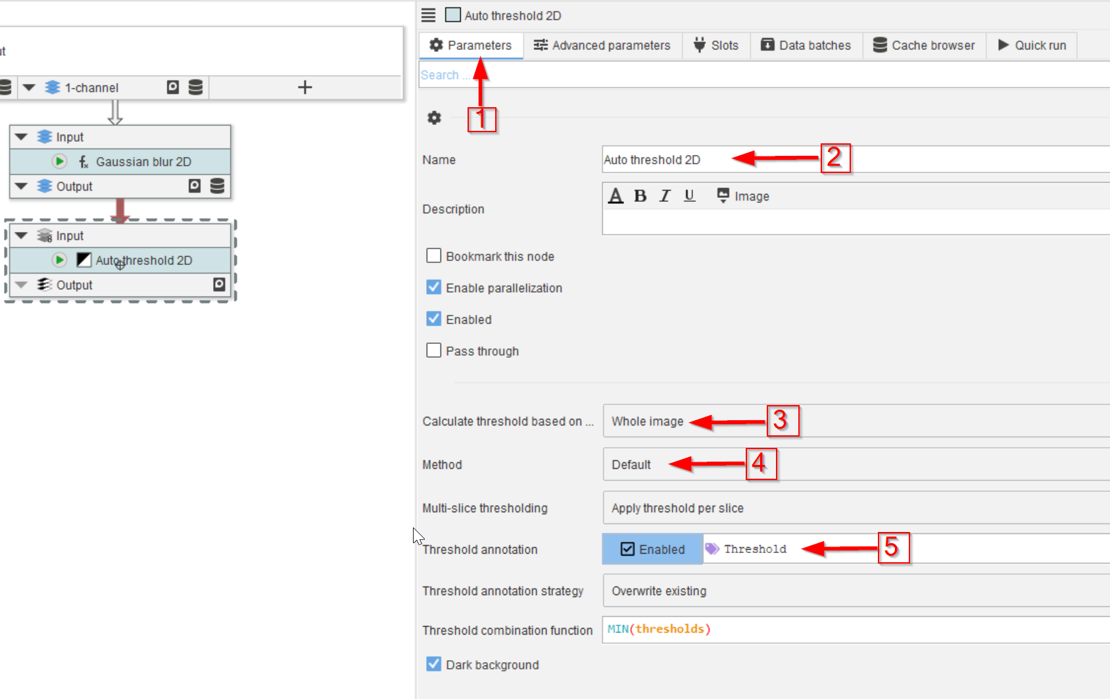
Task: Toggle Bookmark this node checkbox
Action: (x=434, y=256)
